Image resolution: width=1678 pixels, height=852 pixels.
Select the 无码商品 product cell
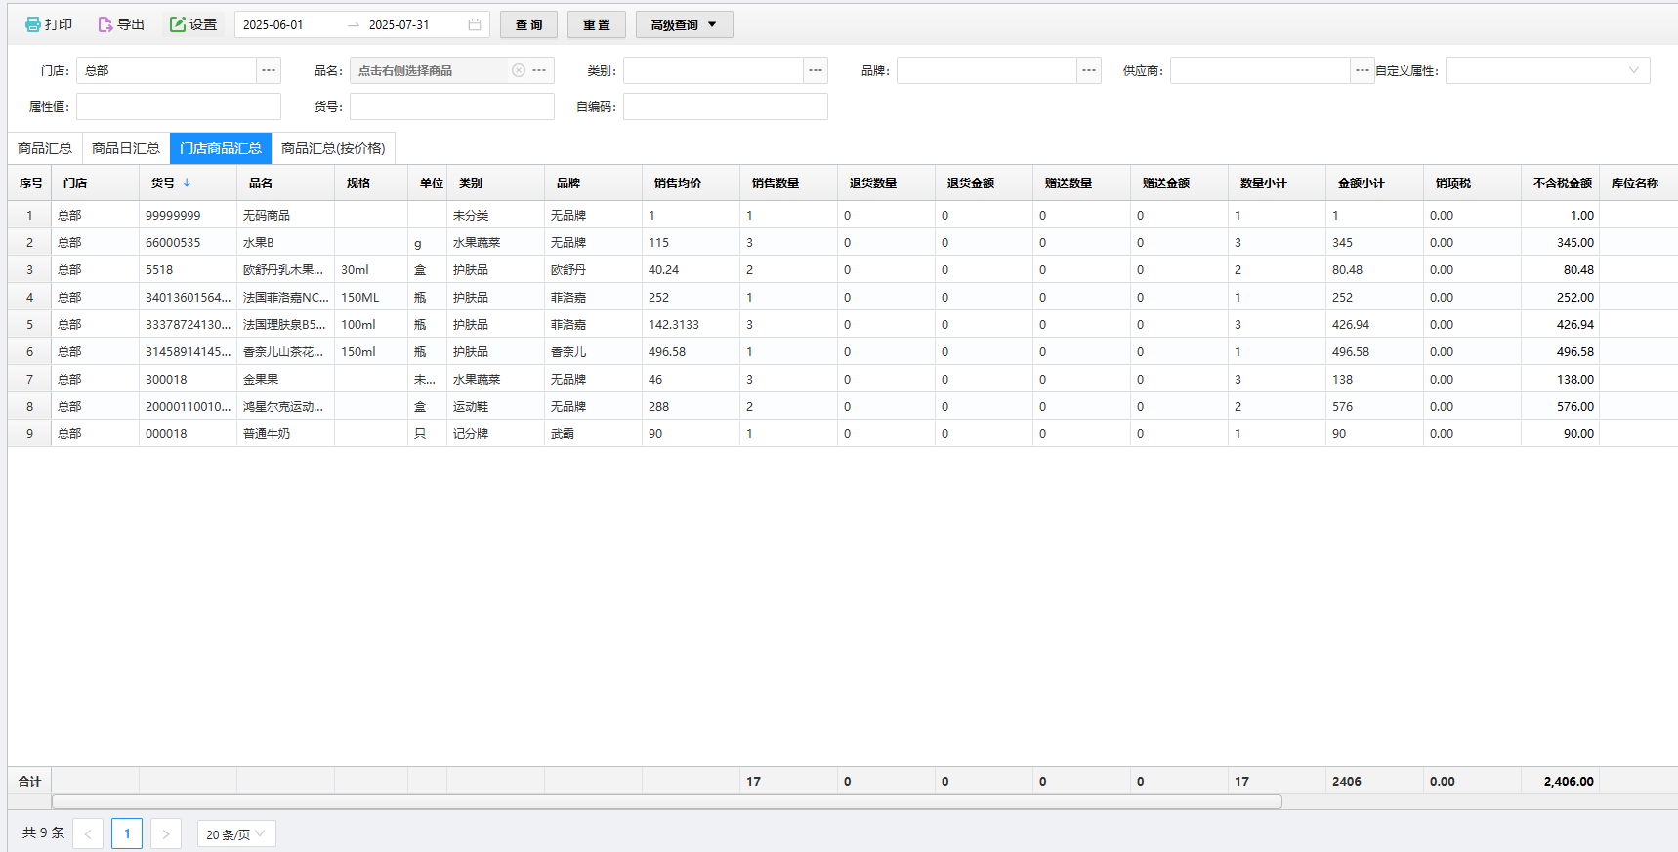click(286, 215)
